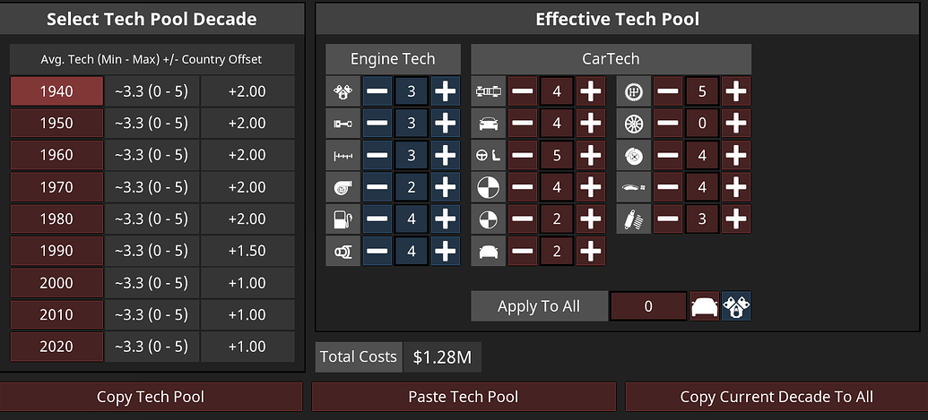
Task: Increase the turbo aspiration tech value
Action: click(x=445, y=187)
